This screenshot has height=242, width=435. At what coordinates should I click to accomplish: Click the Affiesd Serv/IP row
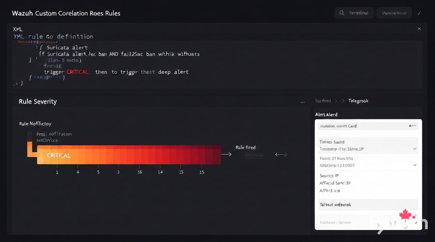335,183
